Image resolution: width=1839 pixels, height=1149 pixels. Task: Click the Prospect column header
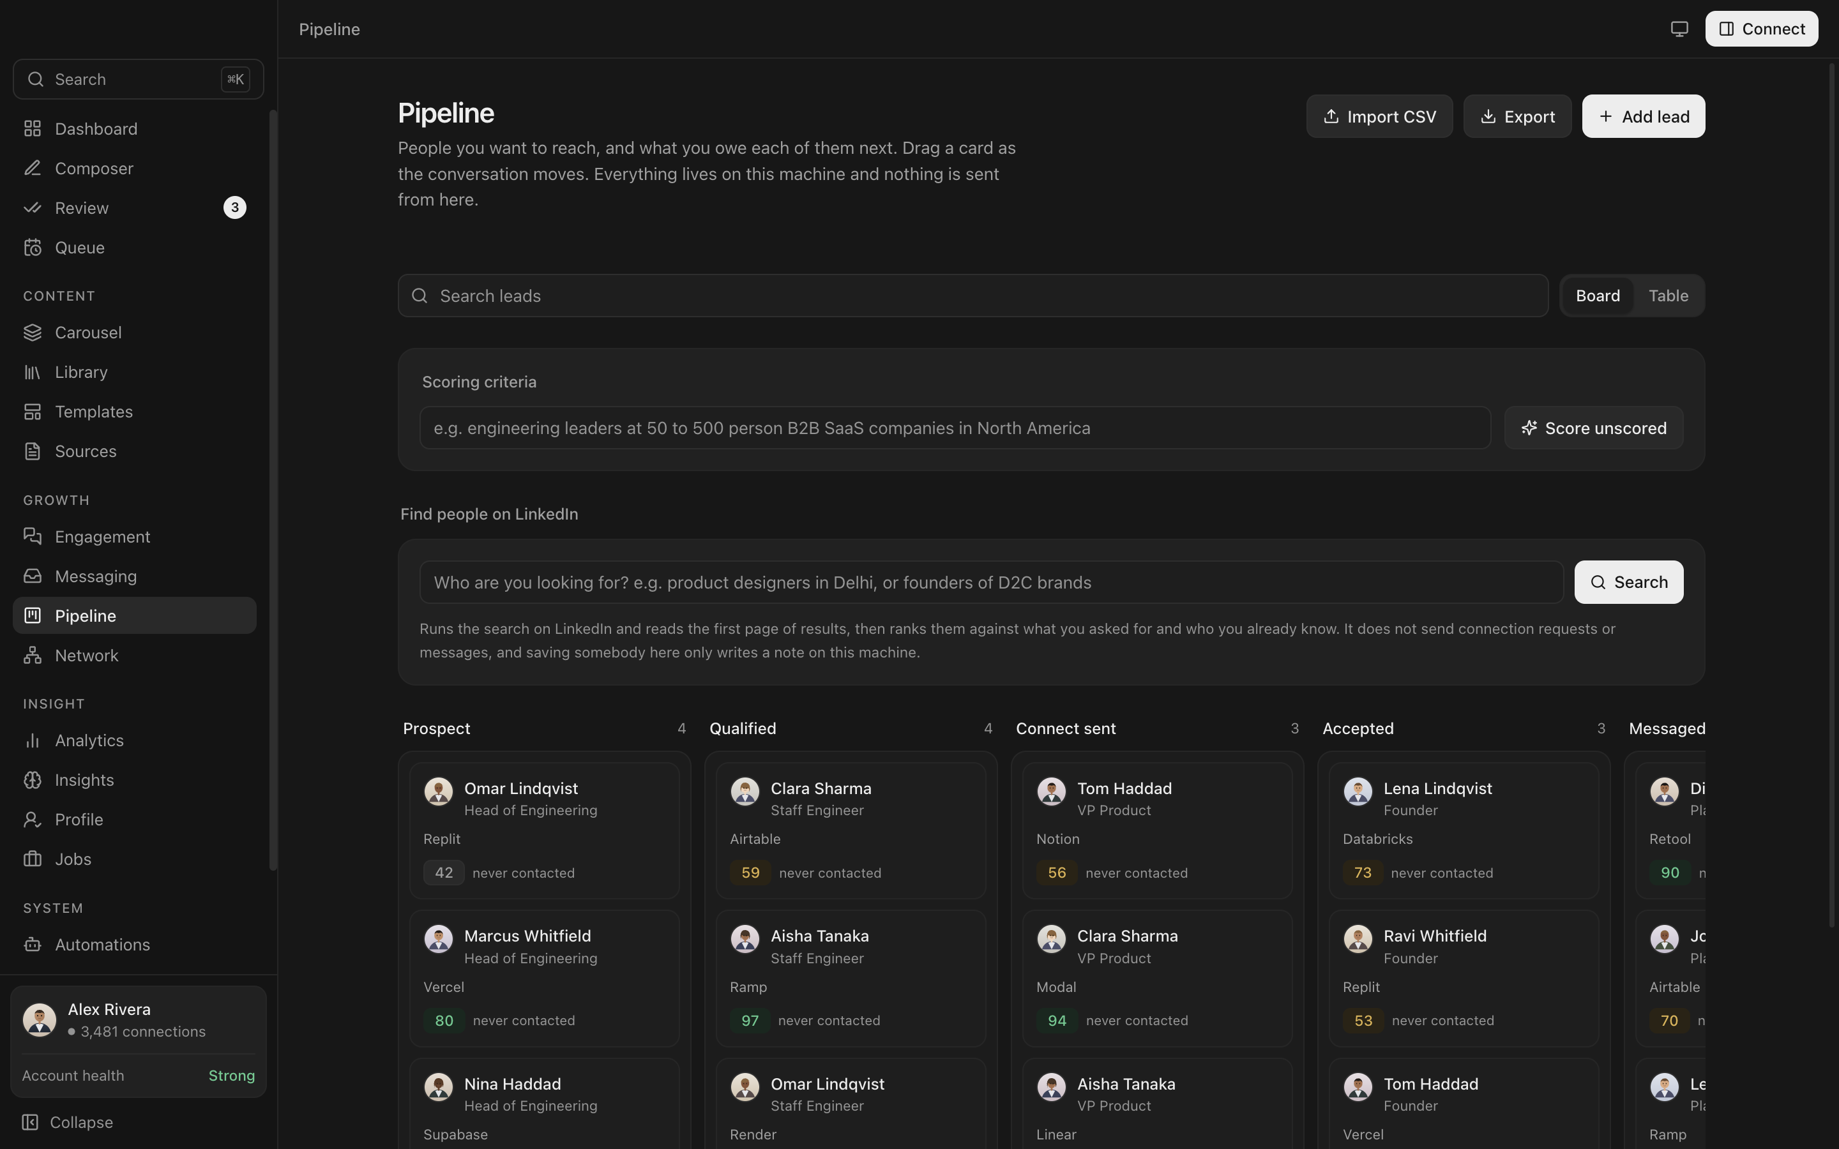coord(436,728)
